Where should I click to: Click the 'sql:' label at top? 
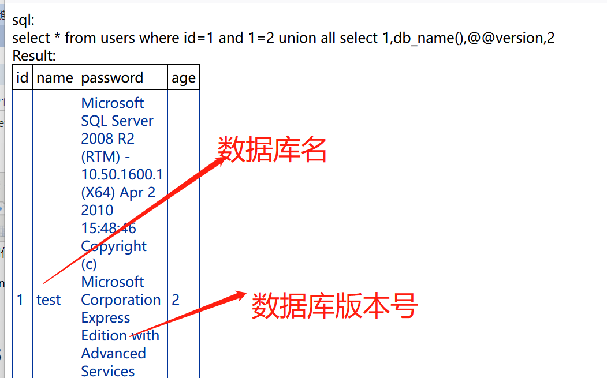23,20
